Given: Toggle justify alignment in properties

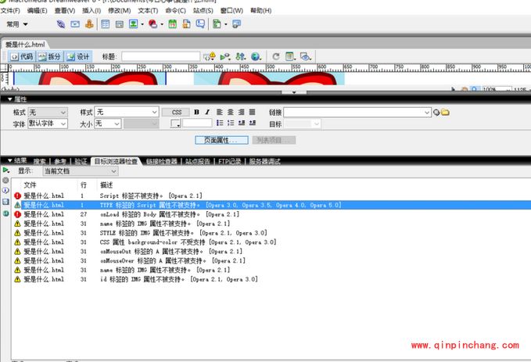Looking at the screenshot, I should click(x=253, y=112).
